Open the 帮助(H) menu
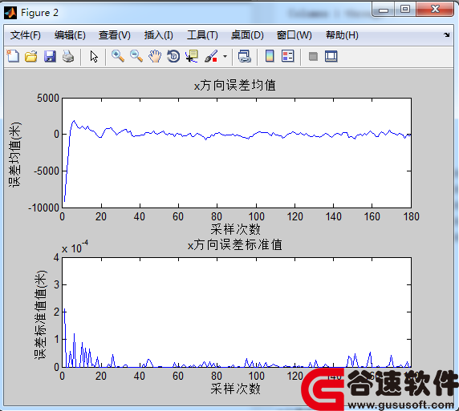The image size is (459, 411). tap(342, 35)
